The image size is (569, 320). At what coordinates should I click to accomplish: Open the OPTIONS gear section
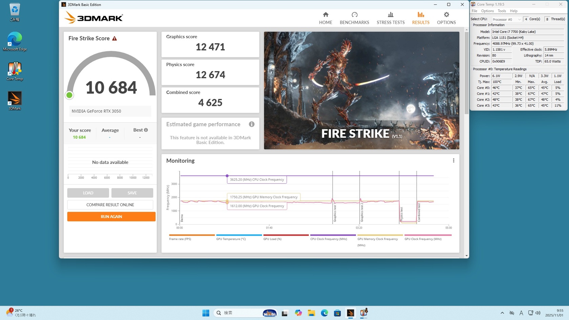446,18
